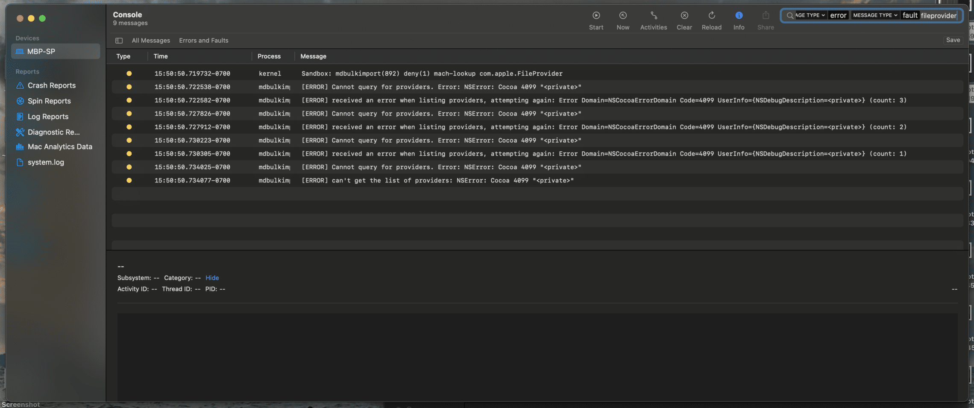Select the MBP-SP device

tap(56, 51)
